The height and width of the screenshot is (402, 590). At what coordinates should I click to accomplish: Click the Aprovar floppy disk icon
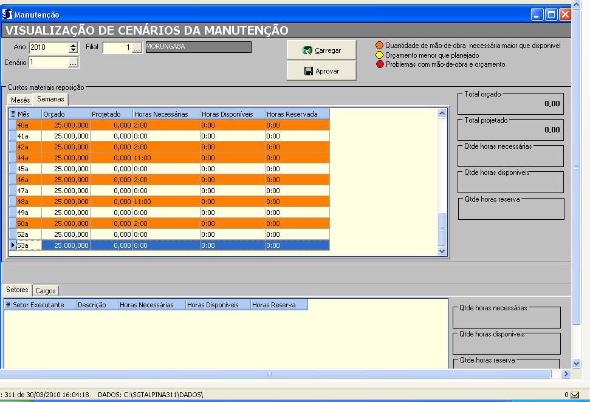coord(309,71)
